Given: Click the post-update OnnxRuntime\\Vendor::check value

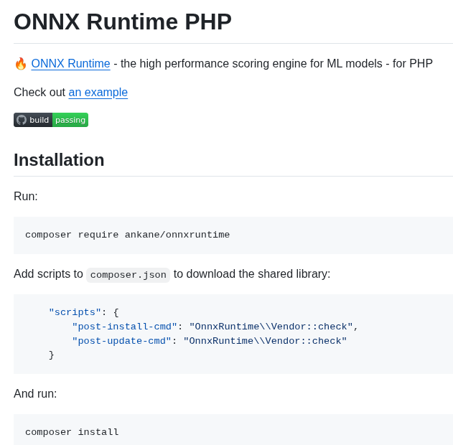Looking at the screenshot, I should pyautogui.click(x=265, y=341).
